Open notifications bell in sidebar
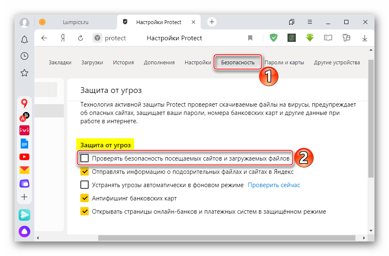 [x=24, y=39]
